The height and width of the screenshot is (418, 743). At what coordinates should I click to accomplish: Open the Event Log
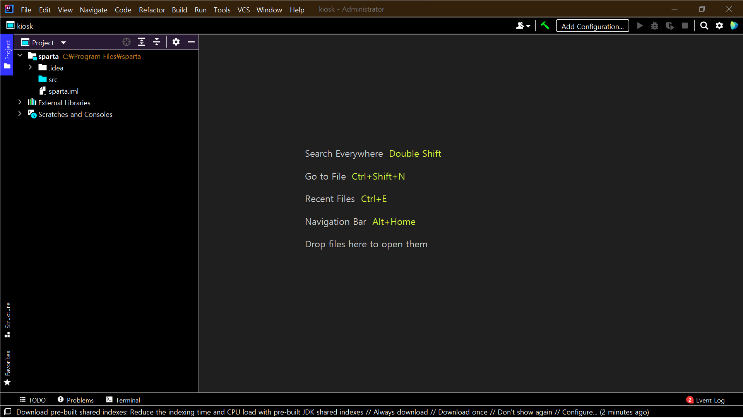(x=705, y=400)
